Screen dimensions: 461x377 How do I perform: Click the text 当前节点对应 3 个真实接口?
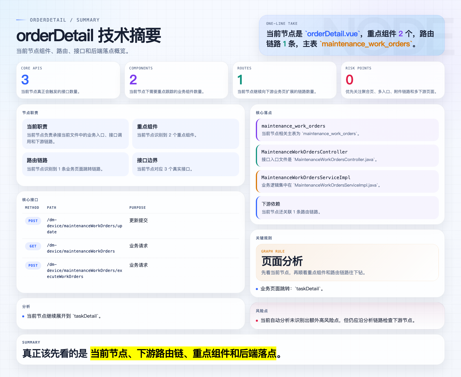165,169
